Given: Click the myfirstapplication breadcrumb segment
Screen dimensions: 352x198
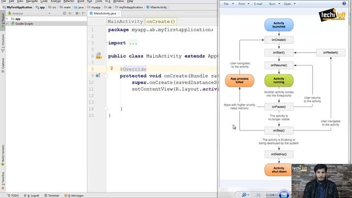Looking at the screenshot, I should (129, 7).
